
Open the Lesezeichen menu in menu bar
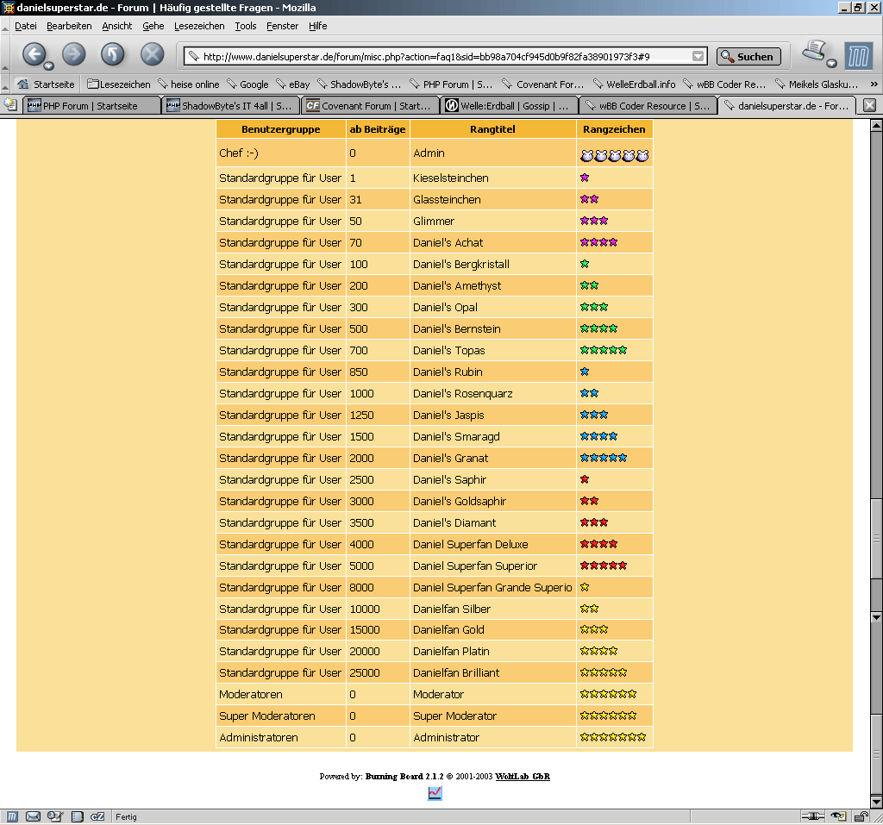click(x=199, y=26)
